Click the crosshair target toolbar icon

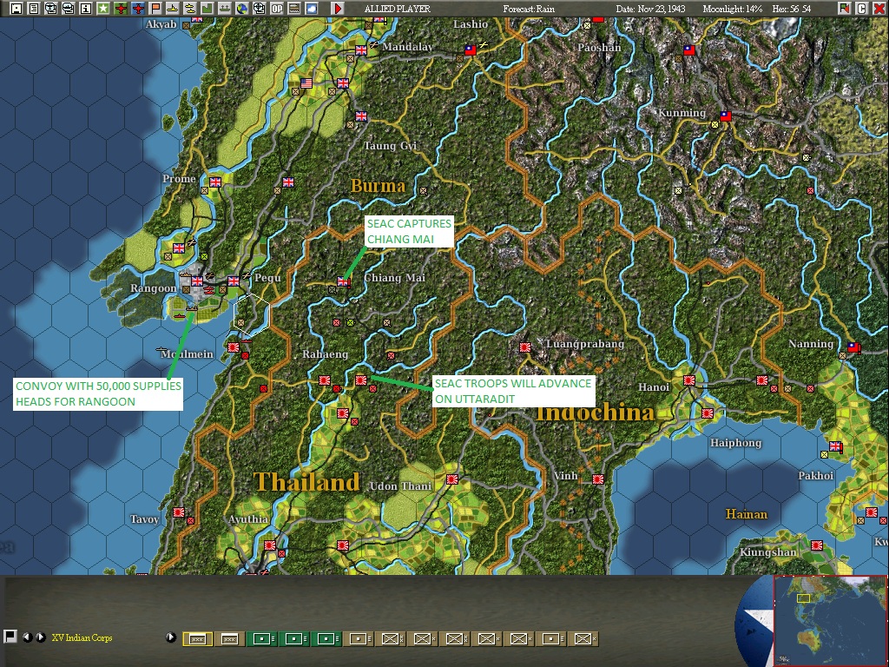tap(259, 8)
